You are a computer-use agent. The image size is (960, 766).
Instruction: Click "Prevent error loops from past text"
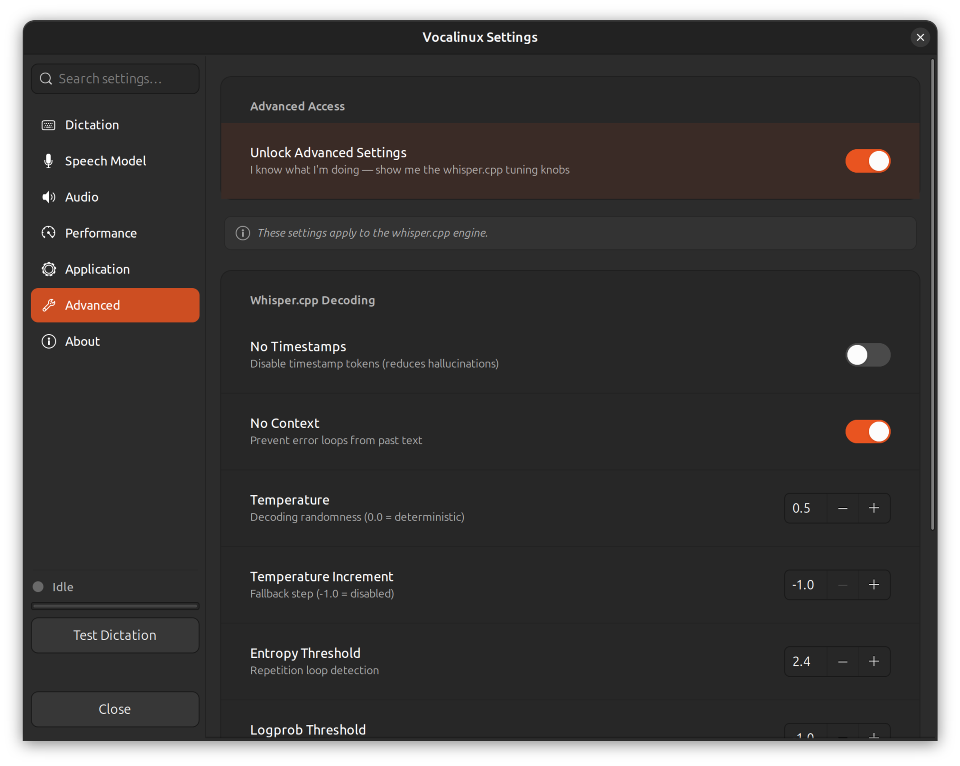pos(336,440)
